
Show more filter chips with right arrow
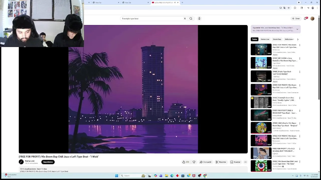[298, 39]
